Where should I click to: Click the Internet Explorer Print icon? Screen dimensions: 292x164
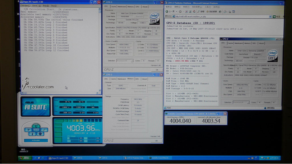pos(230,11)
